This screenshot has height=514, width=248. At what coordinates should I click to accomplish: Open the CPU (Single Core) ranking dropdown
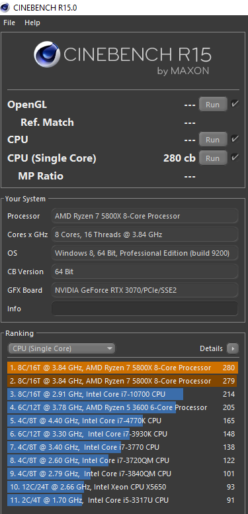coord(62,348)
